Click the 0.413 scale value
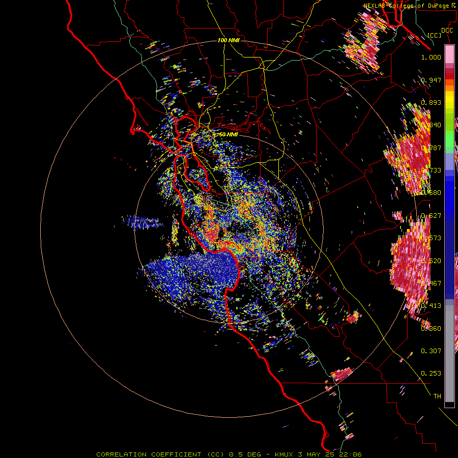The image size is (458, 458). tap(431, 305)
